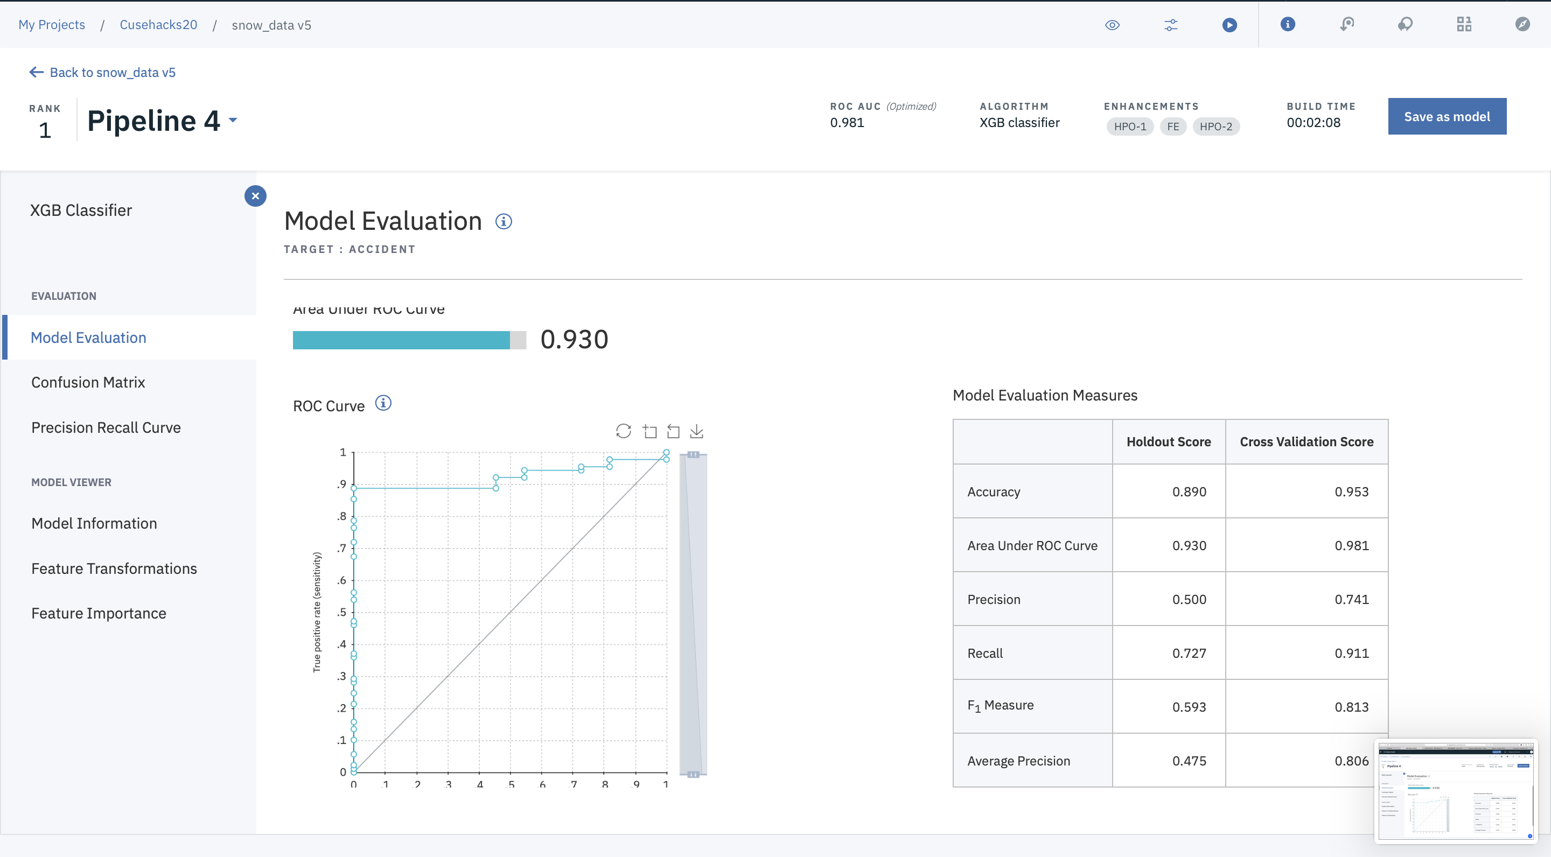This screenshot has width=1551, height=857.
Task: Download the ROC curve chart image
Action: click(x=697, y=431)
